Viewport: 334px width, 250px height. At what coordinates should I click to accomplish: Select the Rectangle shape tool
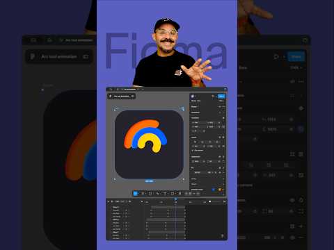point(150,193)
